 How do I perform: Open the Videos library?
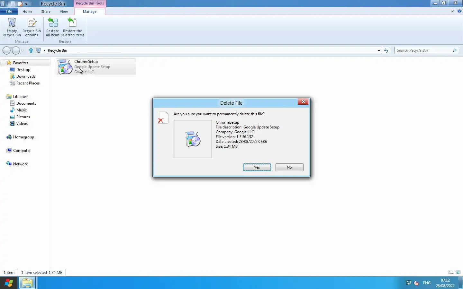pos(22,124)
